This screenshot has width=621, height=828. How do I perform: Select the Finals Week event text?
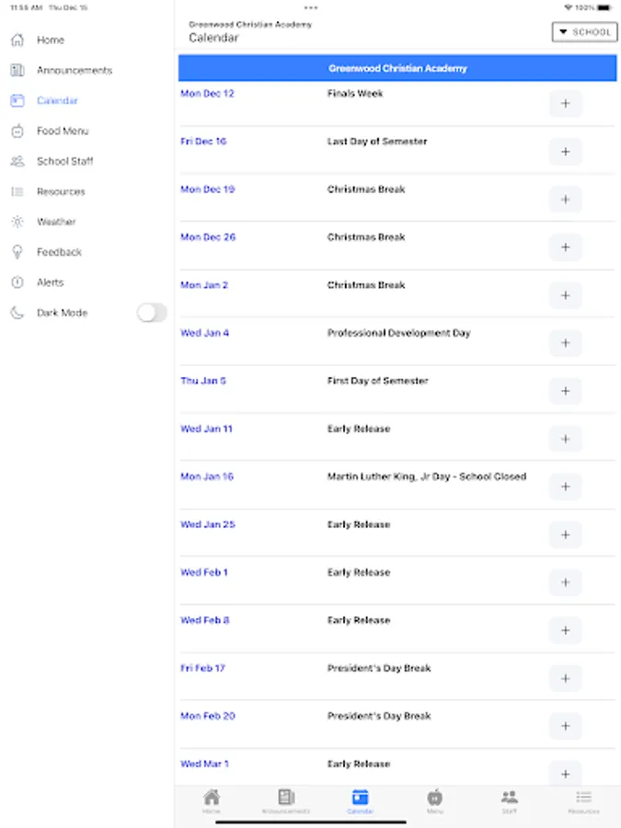355,94
